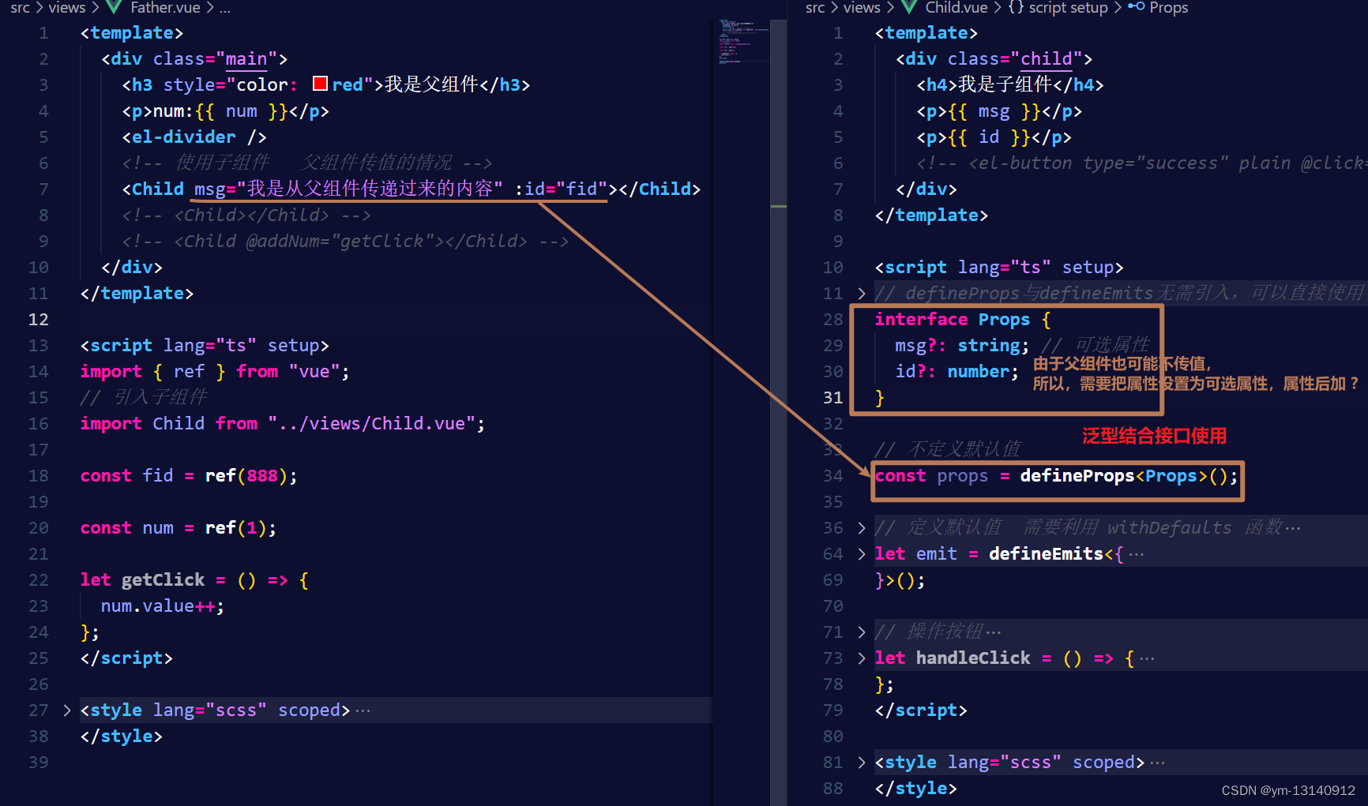Click 'el-divider' tag on line 5

tap(183, 137)
